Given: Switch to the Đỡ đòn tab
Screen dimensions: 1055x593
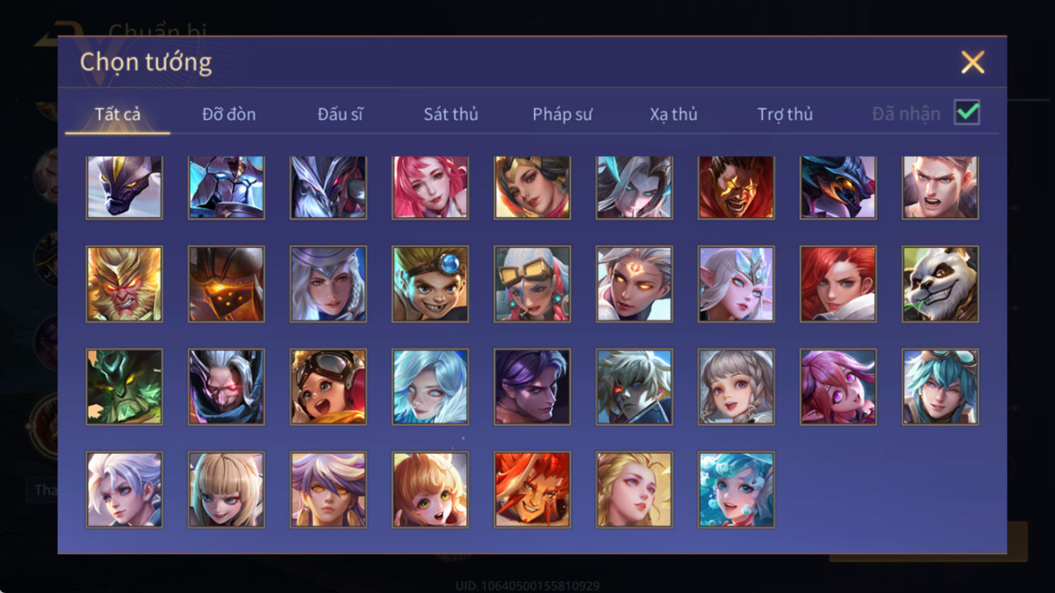Looking at the screenshot, I should pos(229,114).
